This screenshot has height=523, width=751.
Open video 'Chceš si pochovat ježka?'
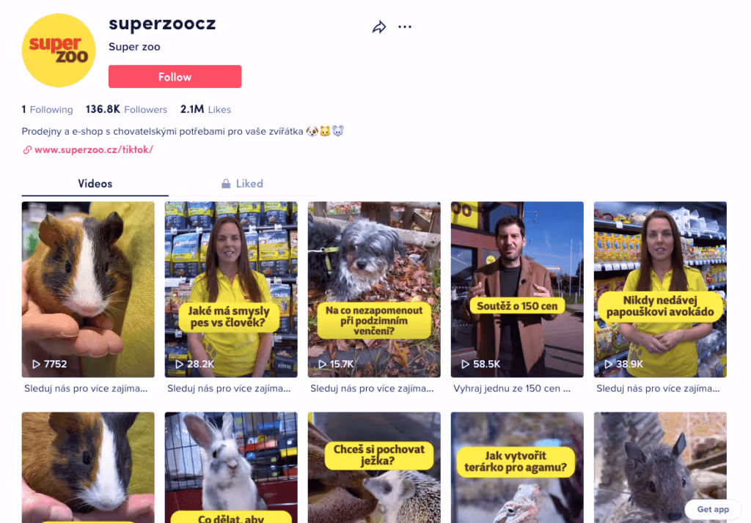point(374,467)
